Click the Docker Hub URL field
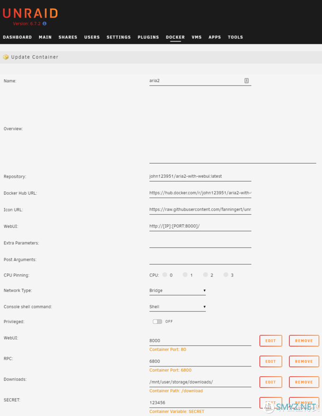Viewport: 322px width, 416px height. pyautogui.click(x=200, y=193)
